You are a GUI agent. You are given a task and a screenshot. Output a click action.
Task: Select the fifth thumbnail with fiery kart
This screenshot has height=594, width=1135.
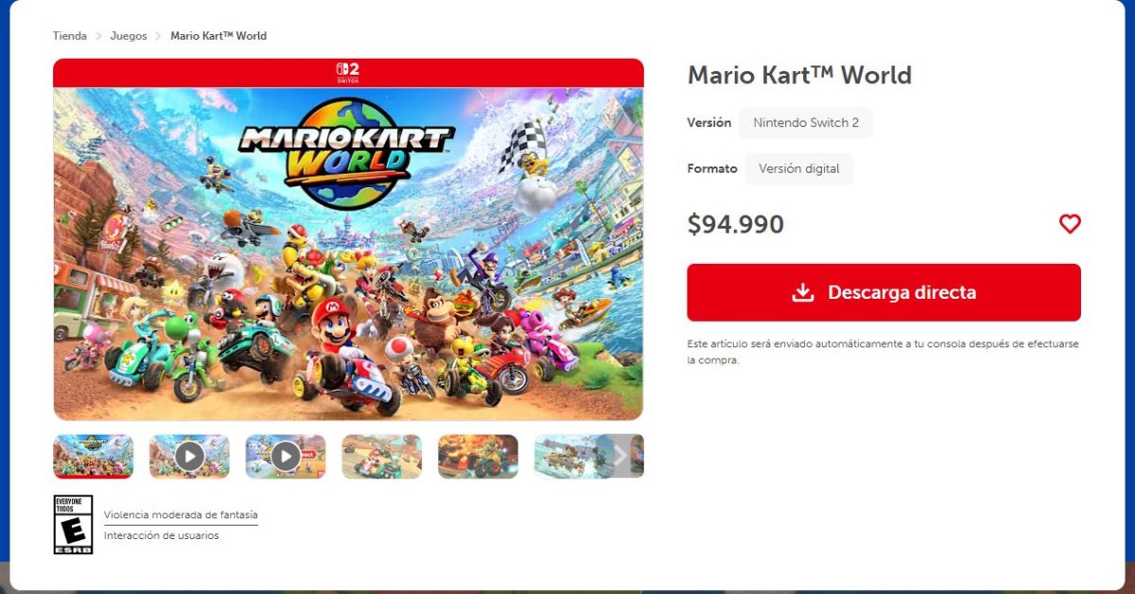[x=479, y=457]
